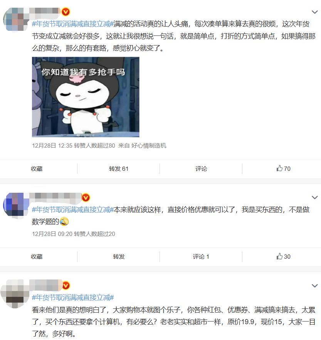The image size is (321, 340).
Task: Click 收藏 under the first post
Action: (37, 169)
